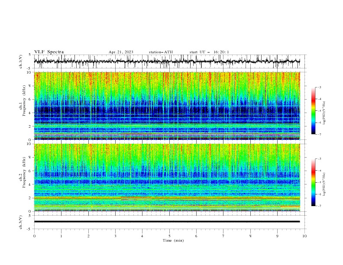The width and height of the screenshot is (343, 265).
Task: Click the ch.1 spectrogram panel
Action: click(167, 106)
